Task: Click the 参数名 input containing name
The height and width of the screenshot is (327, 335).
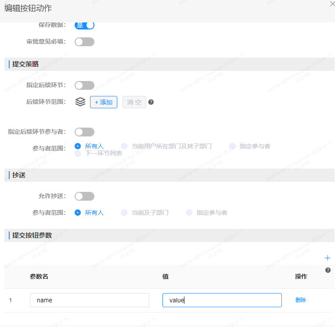Action: (90, 300)
